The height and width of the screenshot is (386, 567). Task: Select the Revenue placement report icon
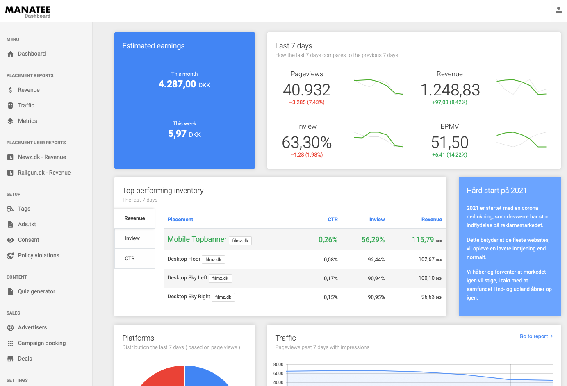click(10, 90)
